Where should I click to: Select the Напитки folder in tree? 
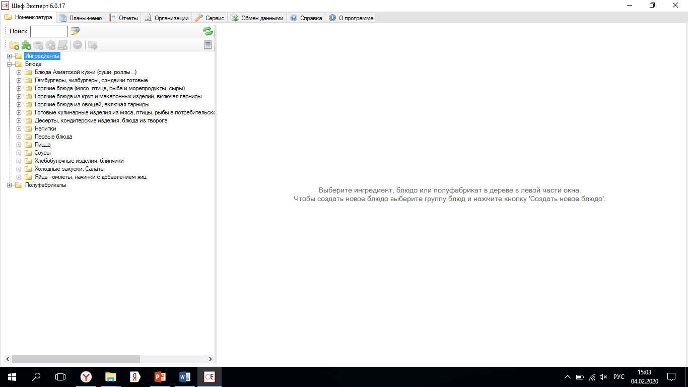[x=45, y=129]
